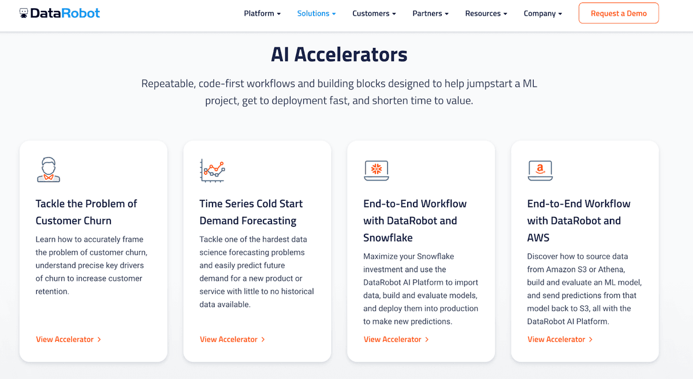Screen dimensions: 693x379
Task: Open the Platform dropdown
Action: [262, 13]
